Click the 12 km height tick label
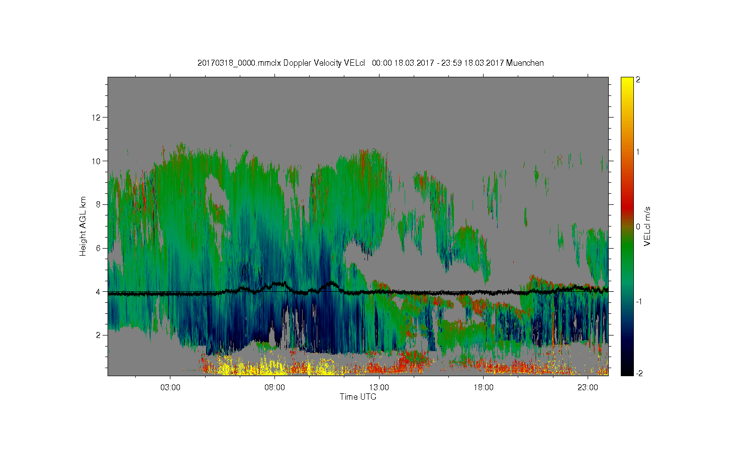Image resolution: width=754 pixels, height=452 pixels. coord(97,118)
